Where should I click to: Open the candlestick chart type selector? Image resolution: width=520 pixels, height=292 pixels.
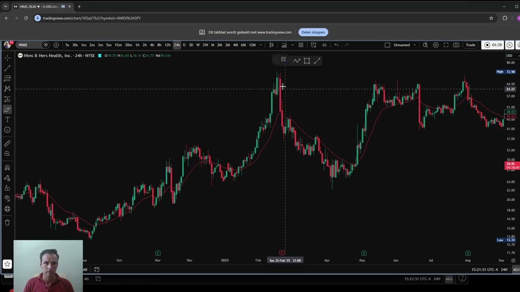(x=271, y=45)
